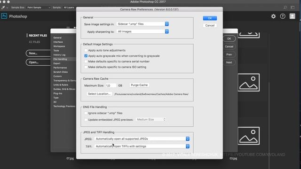Image resolution: width=301 pixels, height=169 pixels.
Task: Click the 07.jpg file name
Action: tap(70, 159)
